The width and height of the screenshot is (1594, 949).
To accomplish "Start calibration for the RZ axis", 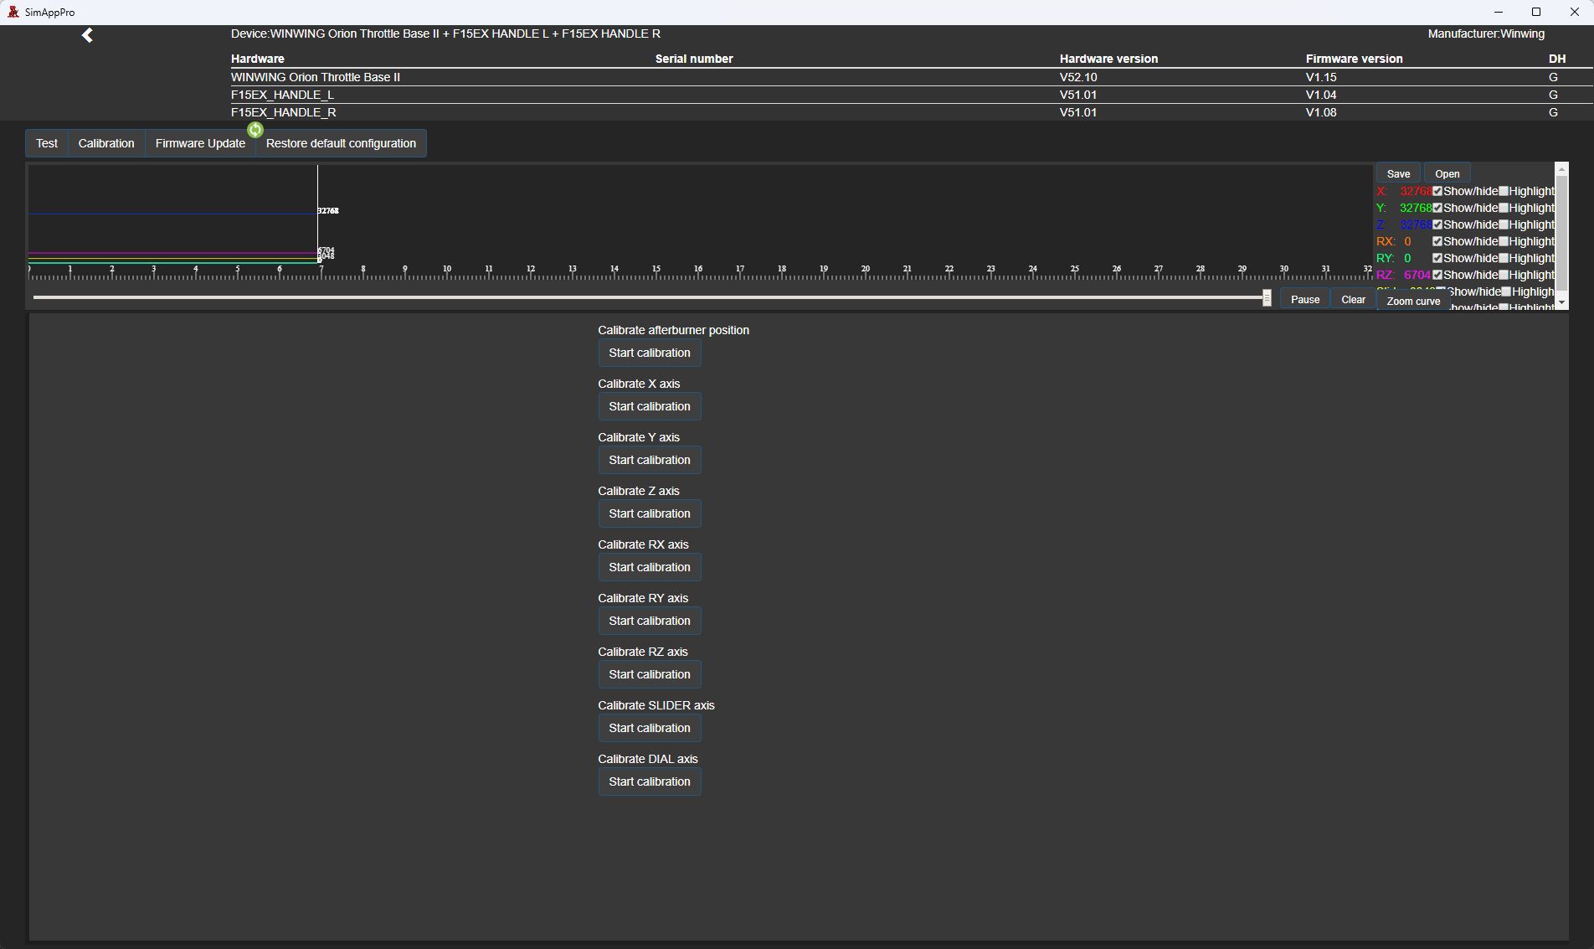I will (x=650, y=674).
